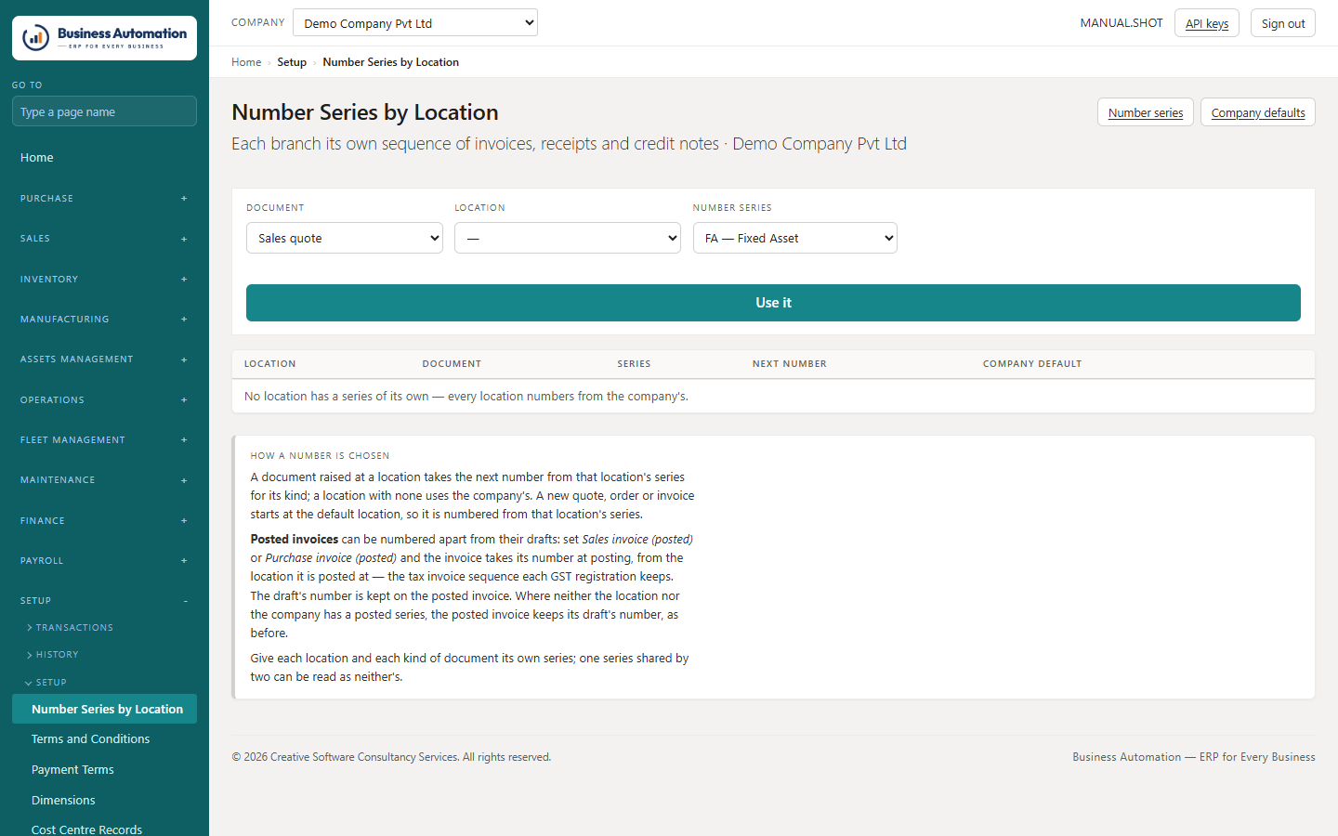Open the API keys link
1338x836 pixels.
(x=1207, y=23)
